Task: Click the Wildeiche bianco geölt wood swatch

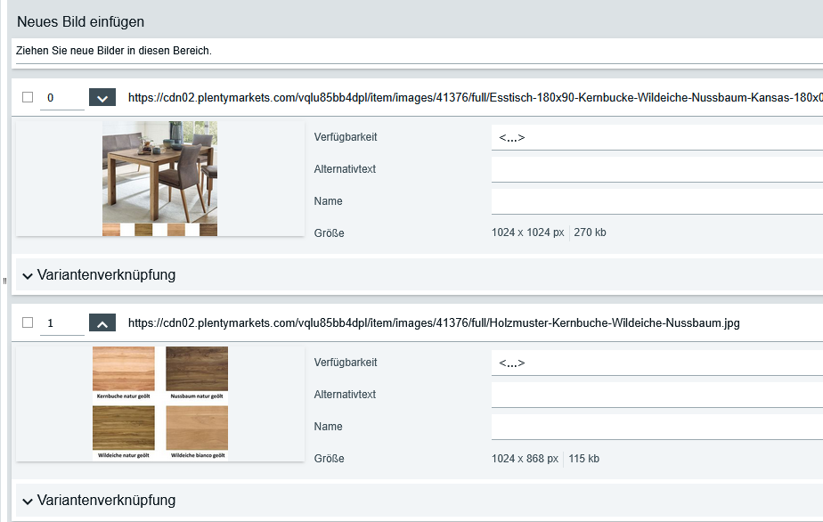Action: pos(197,428)
